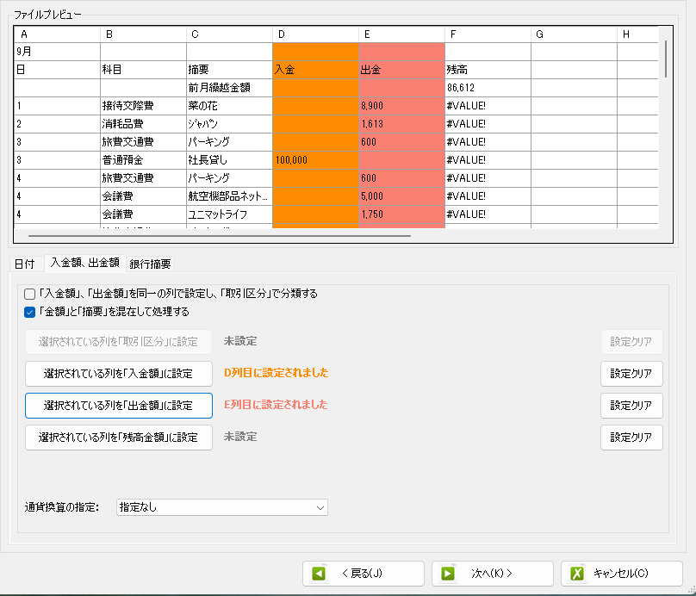The width and height of the screenshot is (696, 596).
Task: Select the 入金額、出金額 tab
Action: 84,263
